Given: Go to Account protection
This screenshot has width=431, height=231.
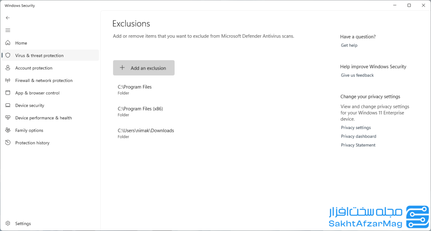Looking at the screenshot, I should coord(50,68).
